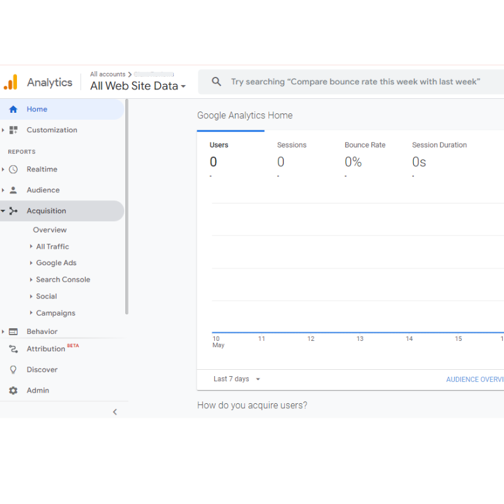Expand the Search Console submenu arrow

(31, 280)
